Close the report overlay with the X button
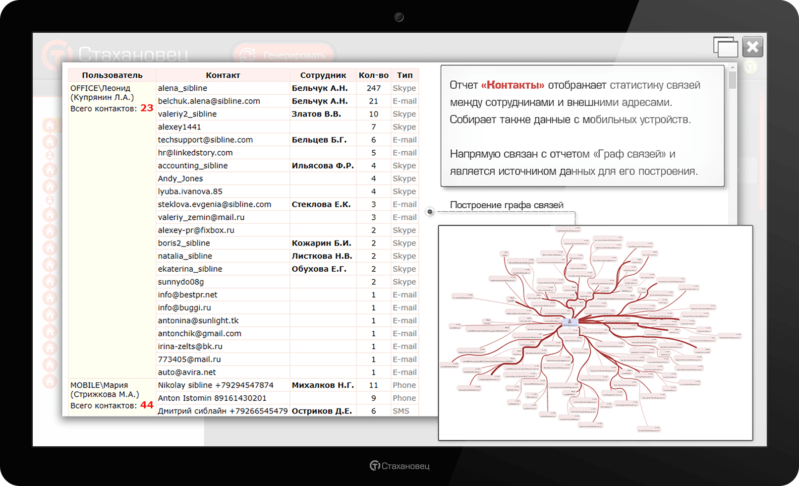This screenshot has width=799, height=486. pyautogui.click(x=752, y=47)
